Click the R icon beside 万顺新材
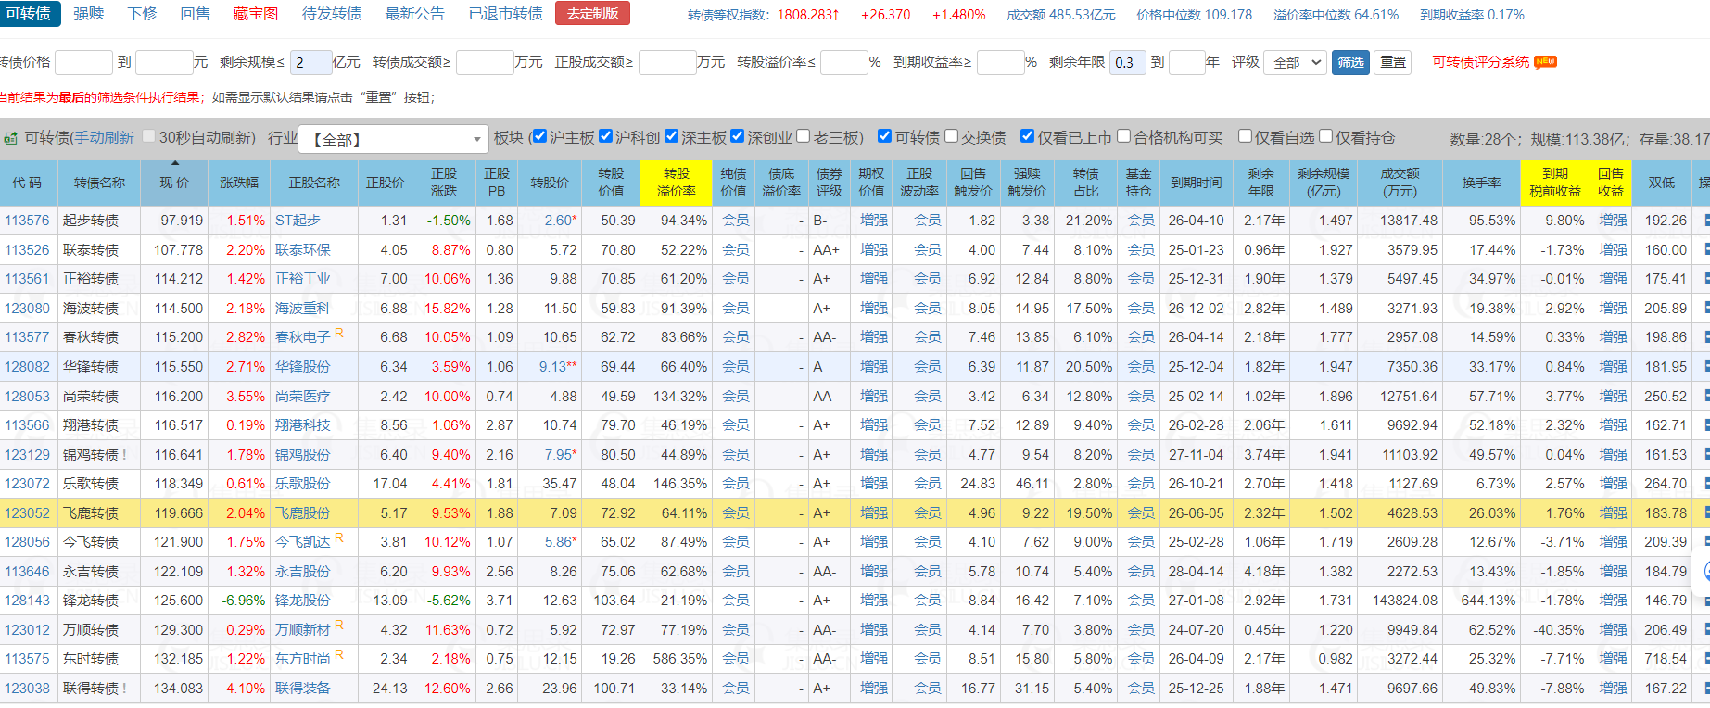 point(339,626)
